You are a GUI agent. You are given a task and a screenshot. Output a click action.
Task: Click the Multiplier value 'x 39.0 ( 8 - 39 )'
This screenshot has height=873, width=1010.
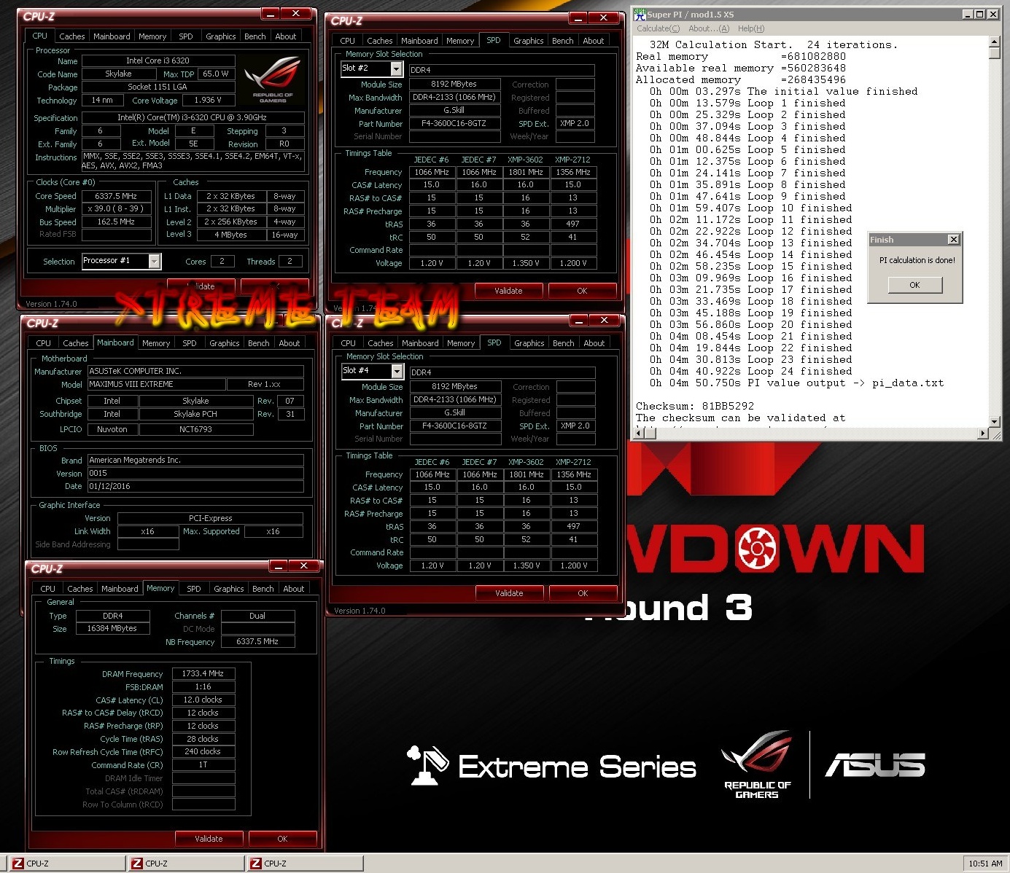[x=116, y=209]
